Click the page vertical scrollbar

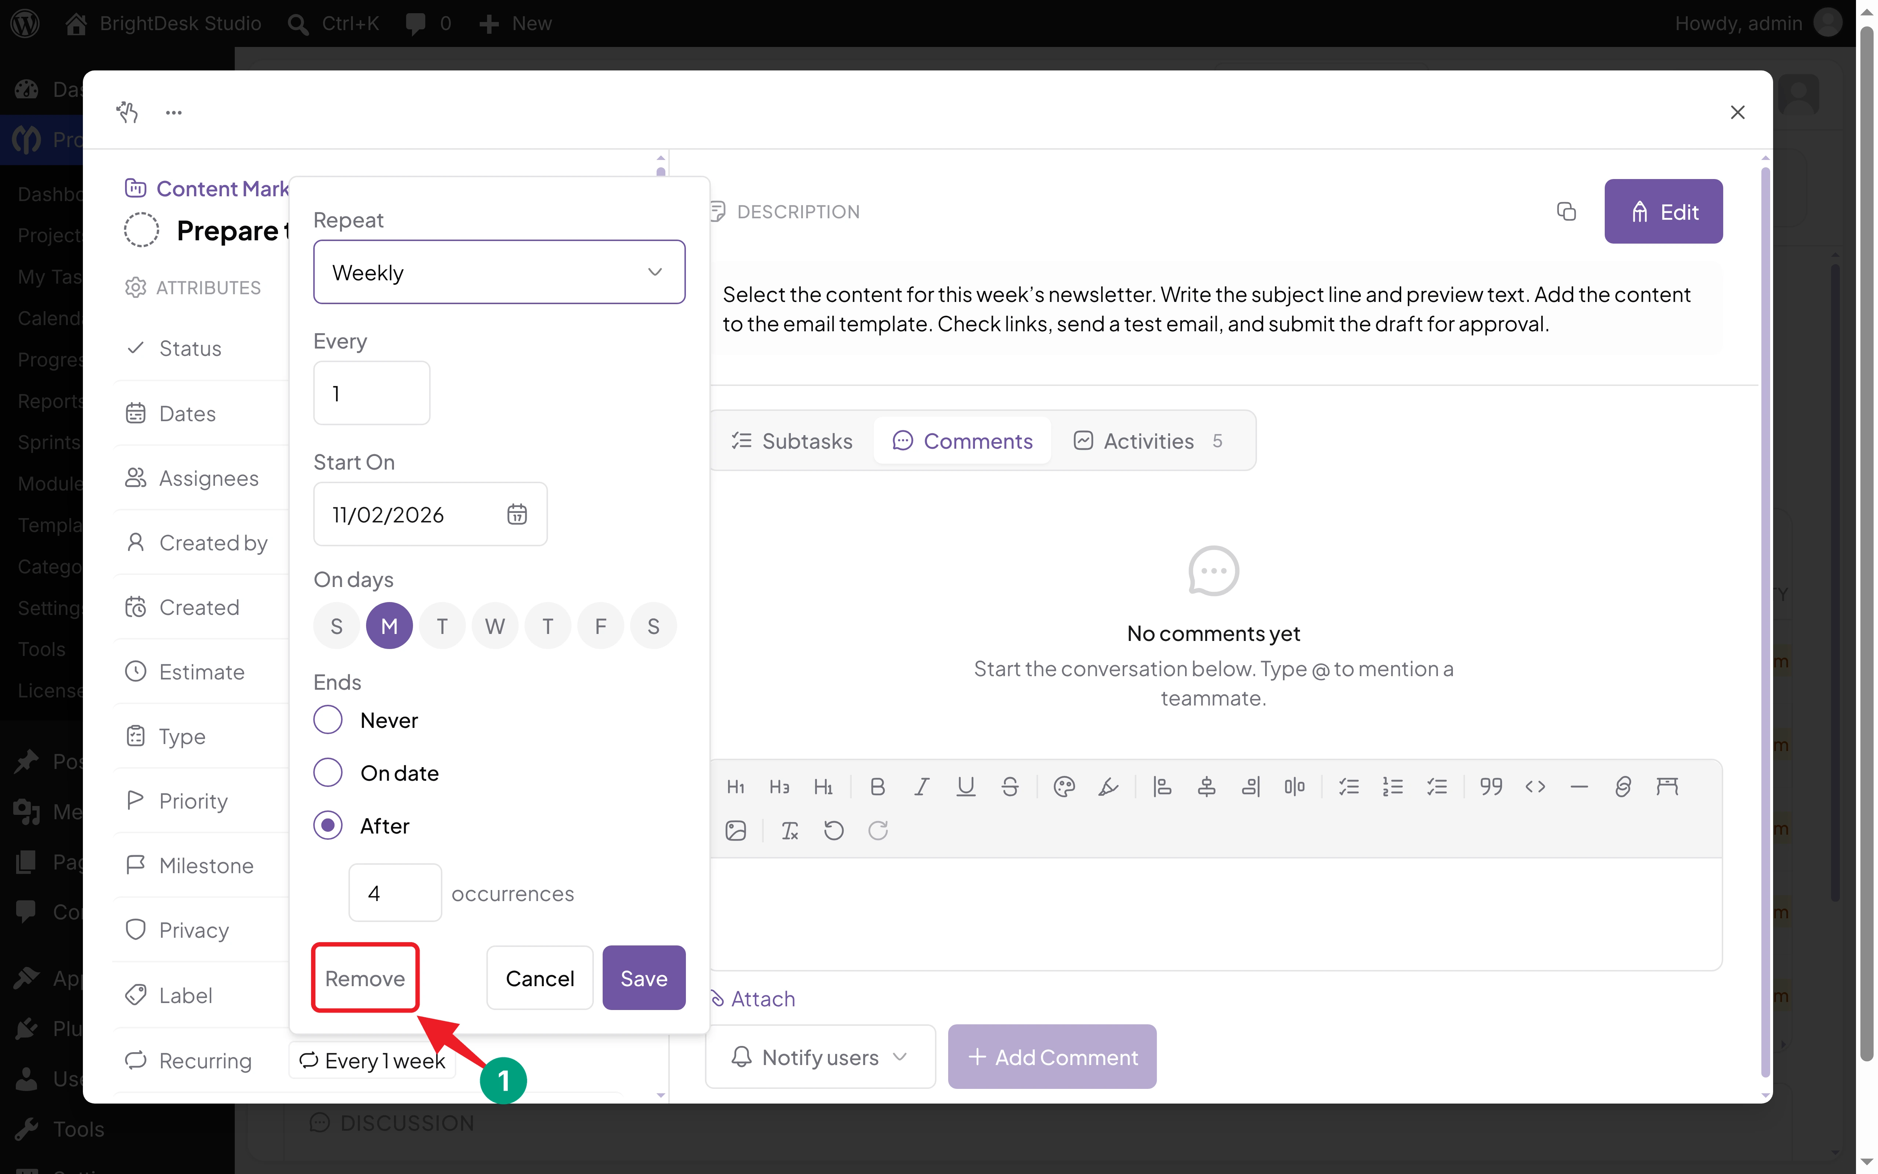(1867, 543)
